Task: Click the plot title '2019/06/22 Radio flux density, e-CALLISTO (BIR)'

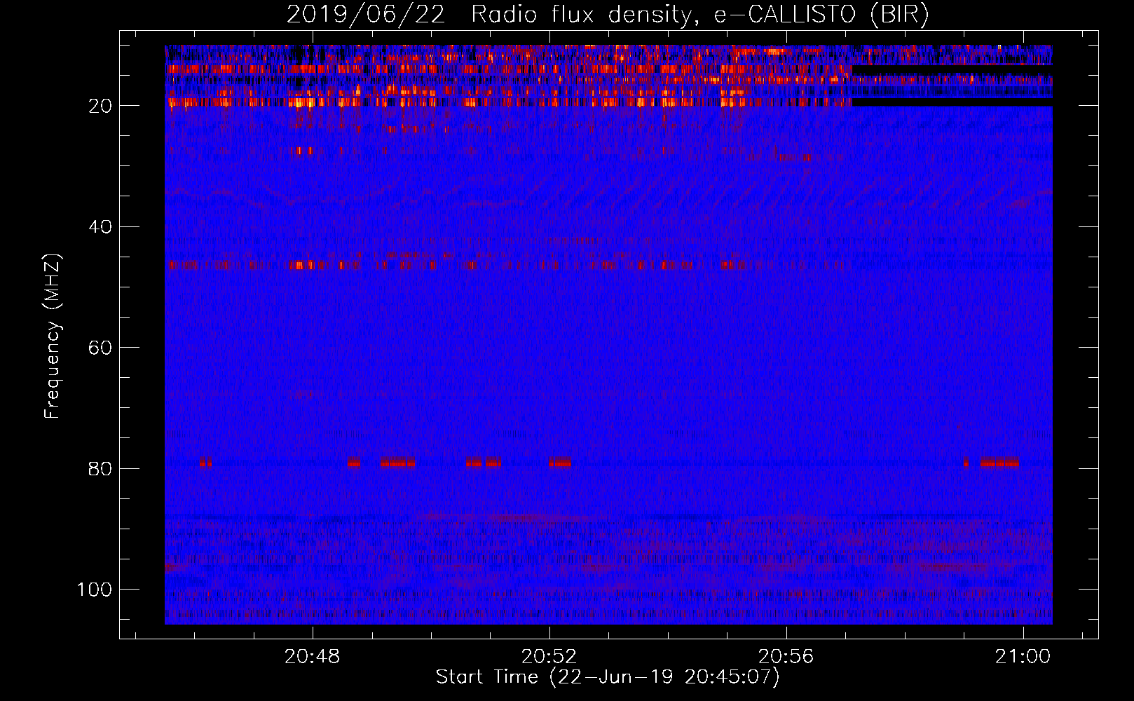Action: (608, 15)
